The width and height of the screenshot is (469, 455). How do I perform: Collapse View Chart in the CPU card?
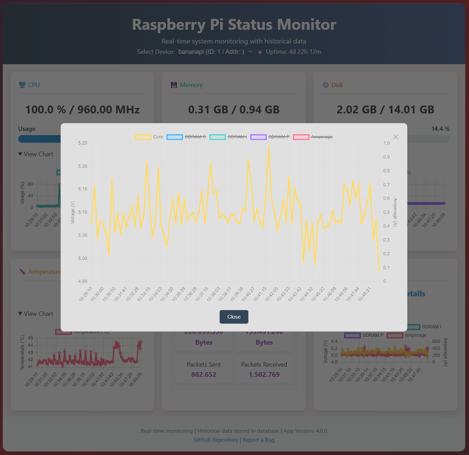(x=36, y=154)
